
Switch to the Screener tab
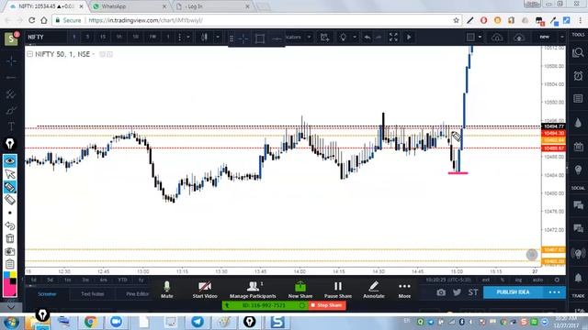[x=47, y=294]
